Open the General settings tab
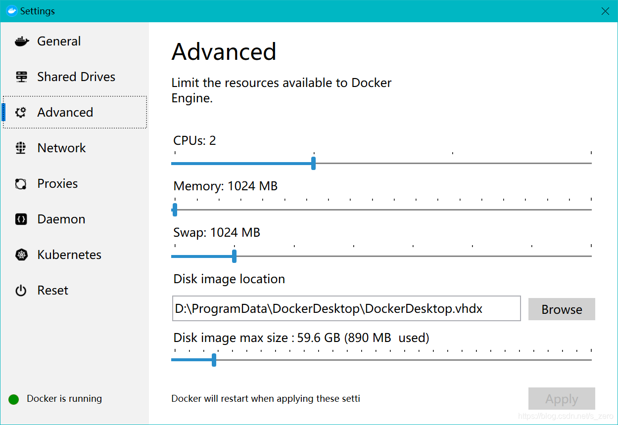Viewport: 618px width, 425px height. [x=75, y=42]
